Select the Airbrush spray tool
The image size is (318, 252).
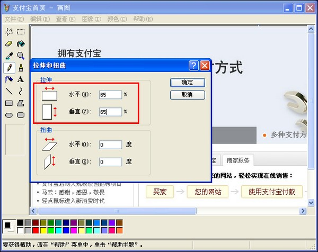click(x=9, y=79)
